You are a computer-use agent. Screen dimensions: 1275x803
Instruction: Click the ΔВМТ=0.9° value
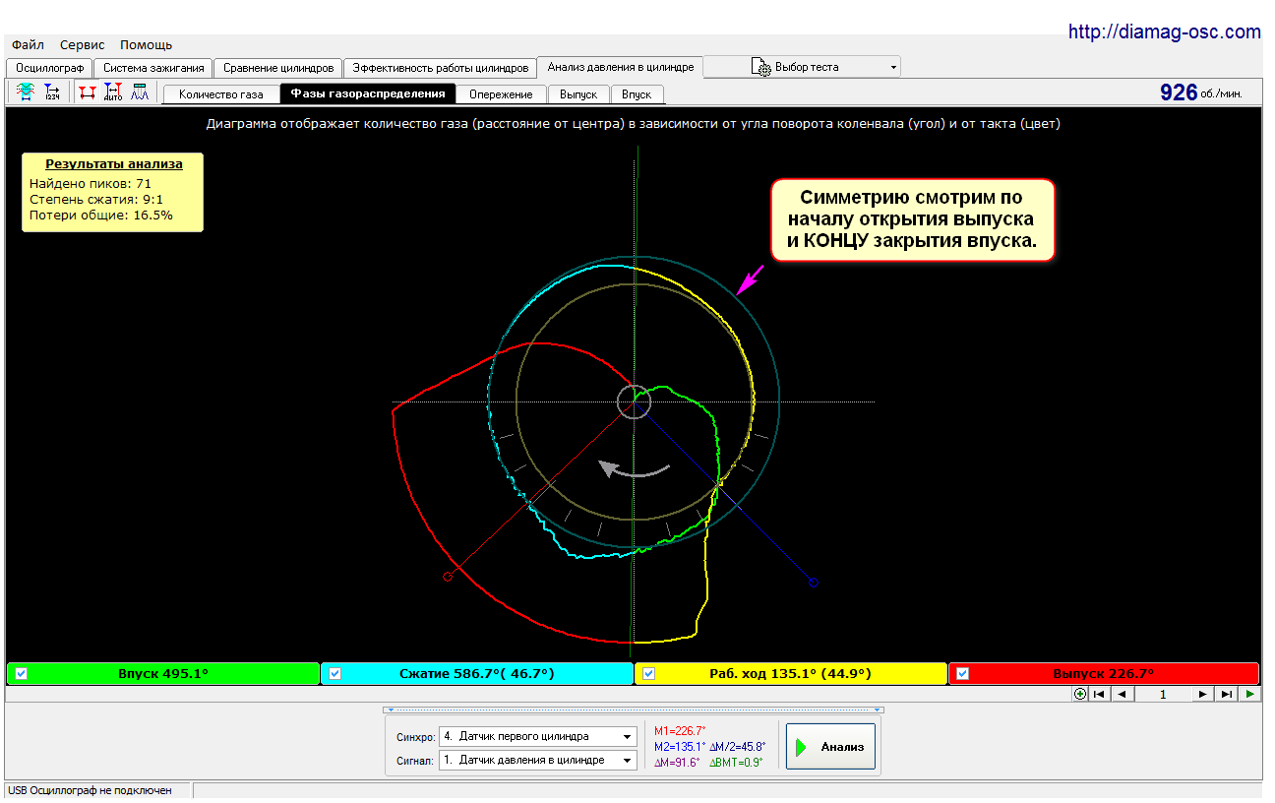(736, 763)
